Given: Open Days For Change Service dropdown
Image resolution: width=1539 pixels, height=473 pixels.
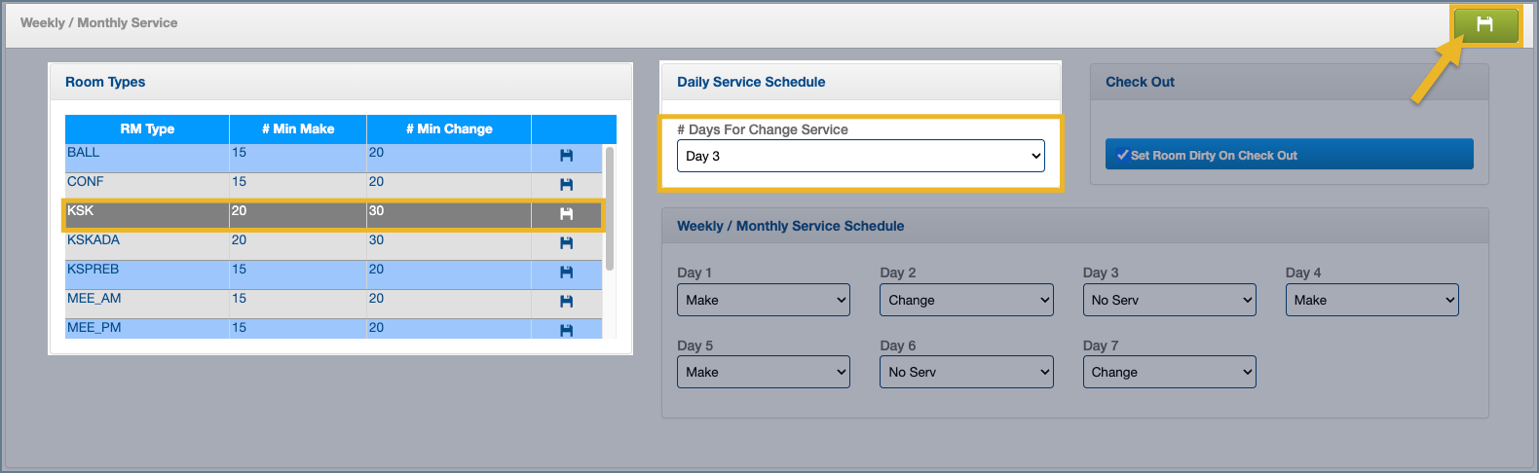Looking at the screenshot, I should click(x=860, y=156).
